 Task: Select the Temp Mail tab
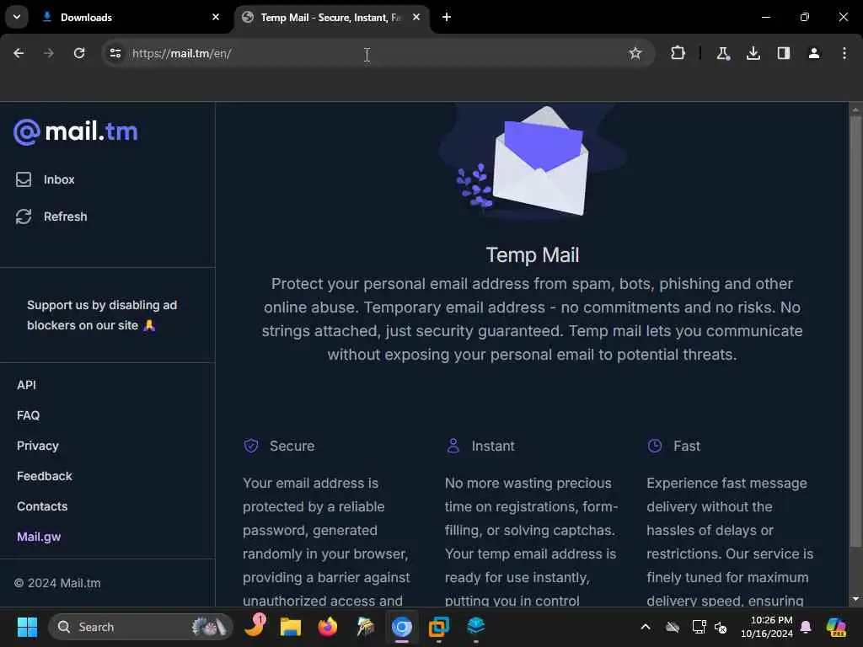(332, 18)
